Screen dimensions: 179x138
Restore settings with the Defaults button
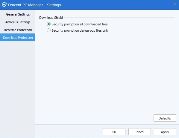point(165,118)
